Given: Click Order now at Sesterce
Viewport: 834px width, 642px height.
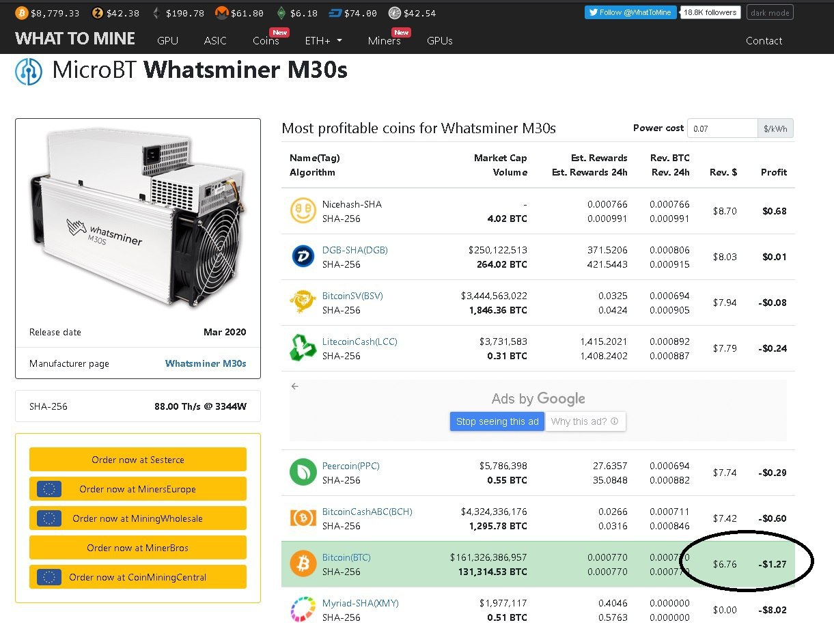Looking at the screenshot, I should [138, 460].
